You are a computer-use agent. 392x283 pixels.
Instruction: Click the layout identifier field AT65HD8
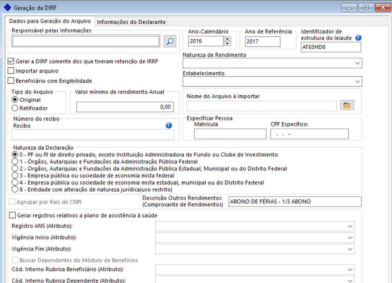pos(331,47)
